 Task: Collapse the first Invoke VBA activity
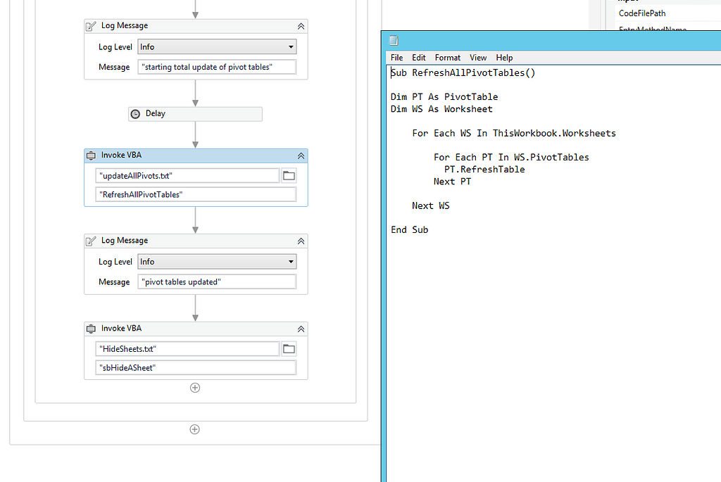(301, 155)
